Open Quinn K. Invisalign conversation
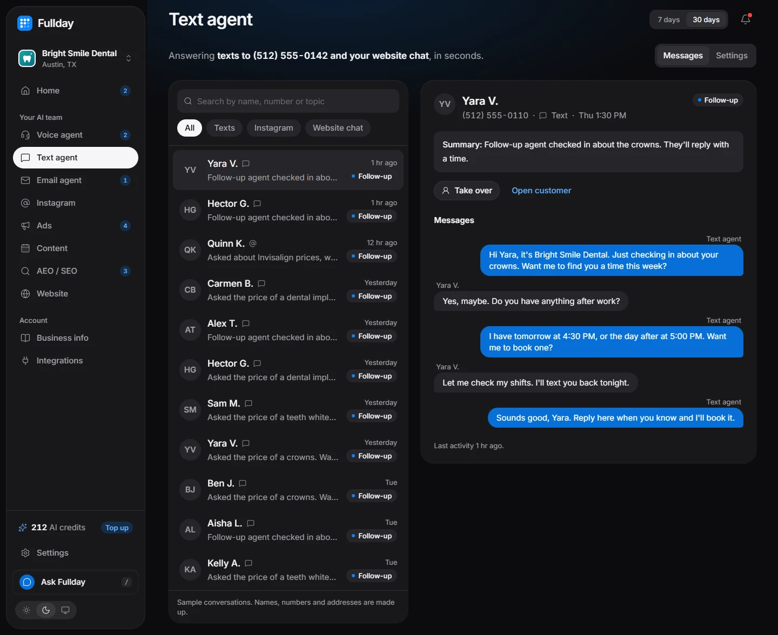The image size is (778, 635). click(288, 250)
